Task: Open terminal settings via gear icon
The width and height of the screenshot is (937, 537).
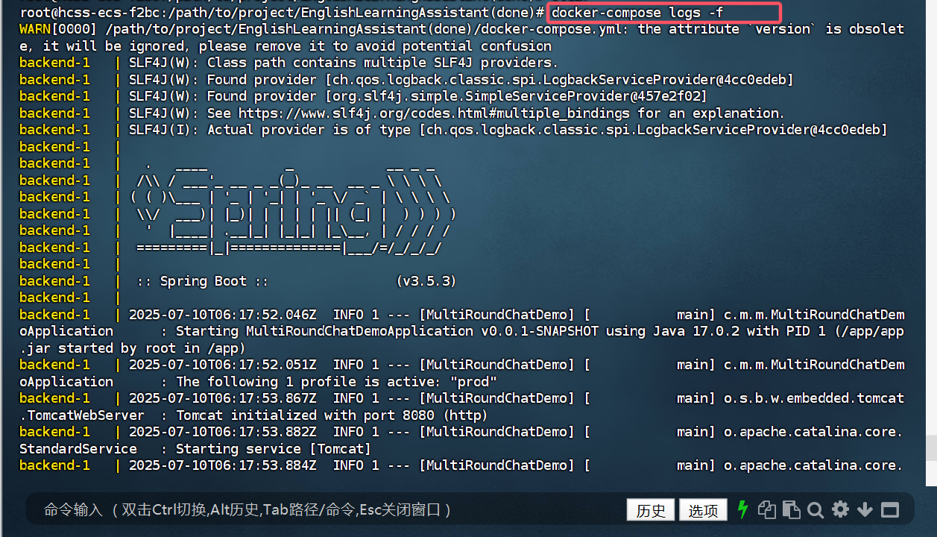Action: [840, 509]
